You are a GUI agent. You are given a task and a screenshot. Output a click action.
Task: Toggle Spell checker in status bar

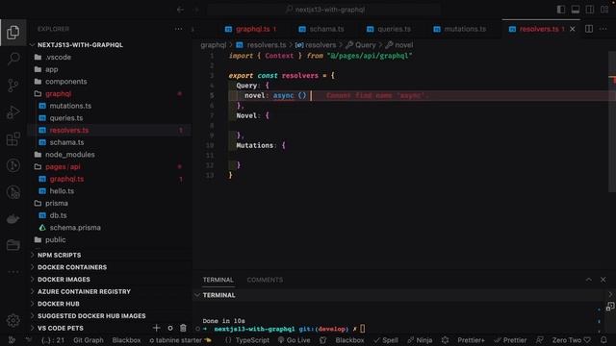[x=386, y=340]
